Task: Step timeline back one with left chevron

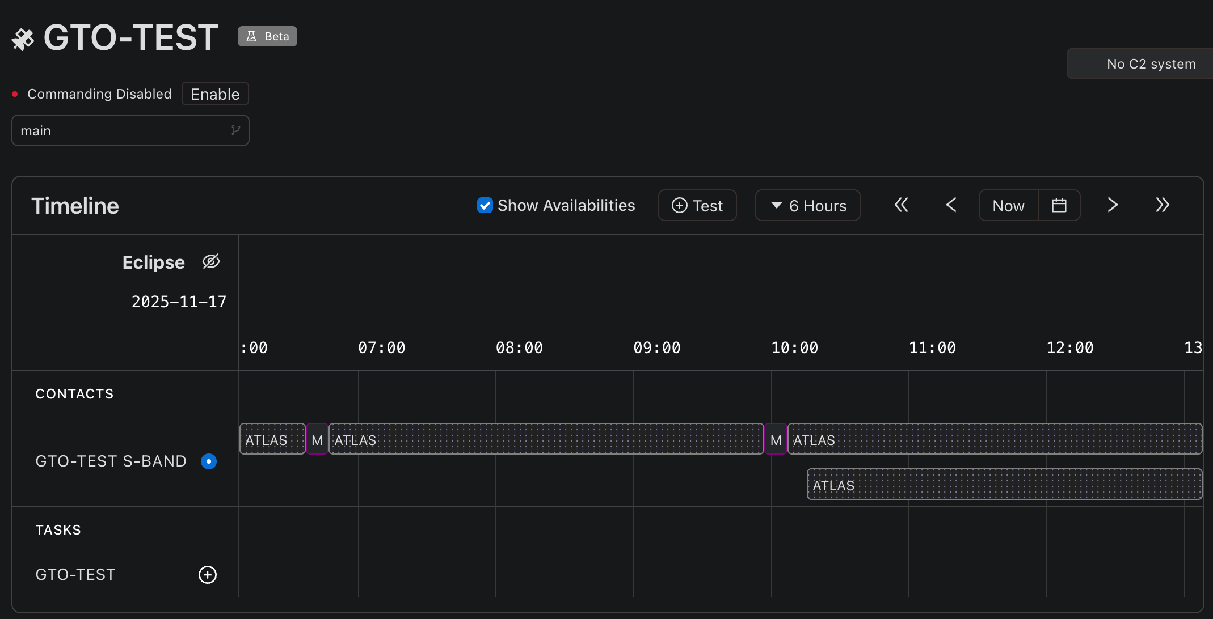Action: (951, 205)
